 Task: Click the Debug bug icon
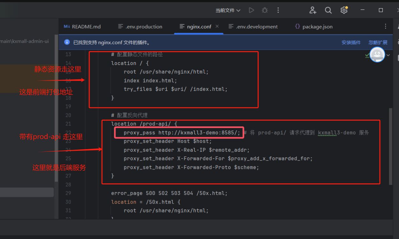point(265,10)
